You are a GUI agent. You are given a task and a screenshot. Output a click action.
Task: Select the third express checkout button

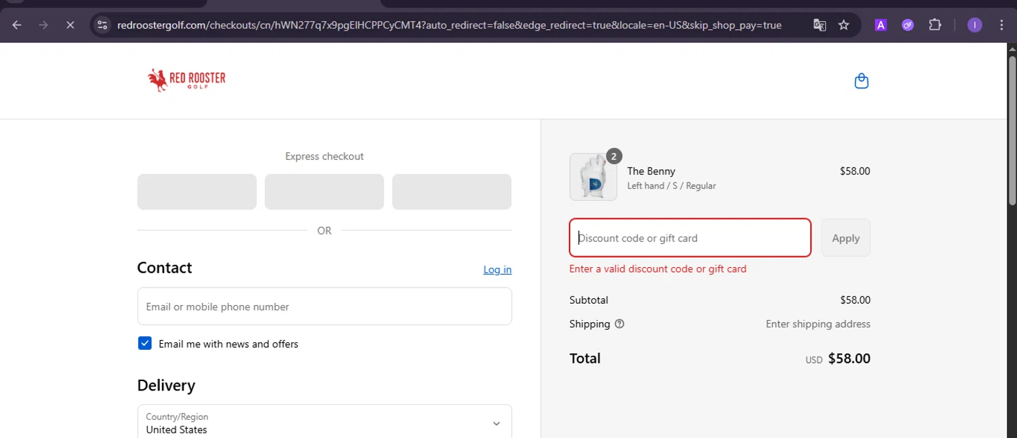[452, 192]
